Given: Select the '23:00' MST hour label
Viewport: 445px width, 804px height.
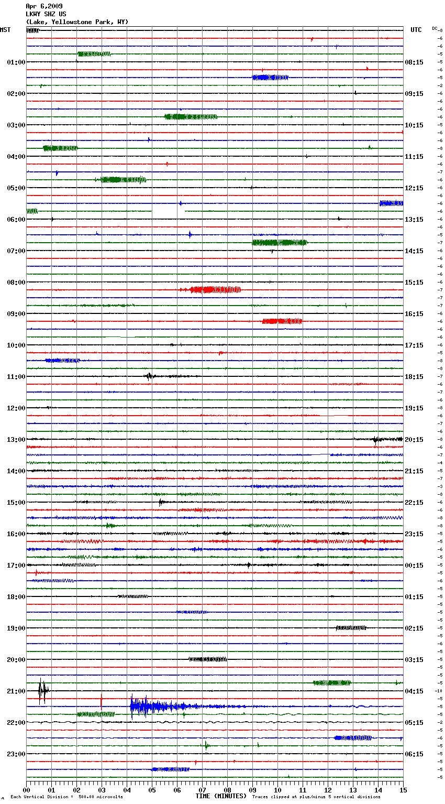Looking at the screenshot, I should 16,754.
